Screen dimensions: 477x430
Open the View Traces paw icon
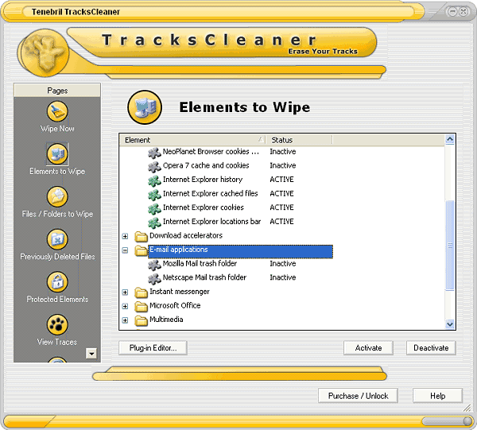point(57,324)
